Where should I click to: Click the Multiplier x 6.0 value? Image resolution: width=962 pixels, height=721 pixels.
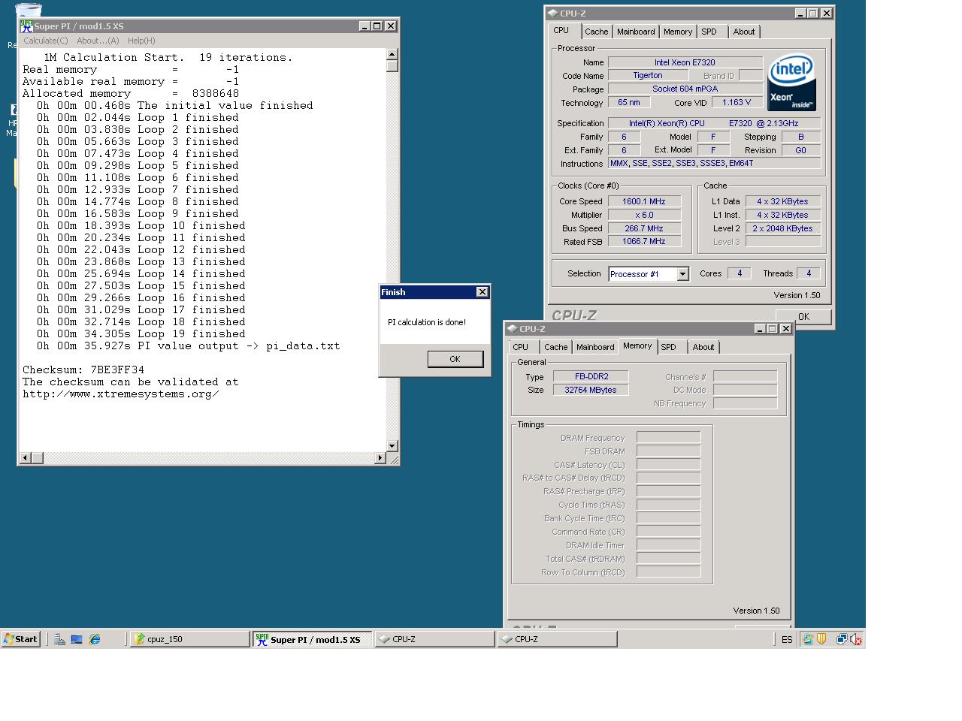[644, 215]
